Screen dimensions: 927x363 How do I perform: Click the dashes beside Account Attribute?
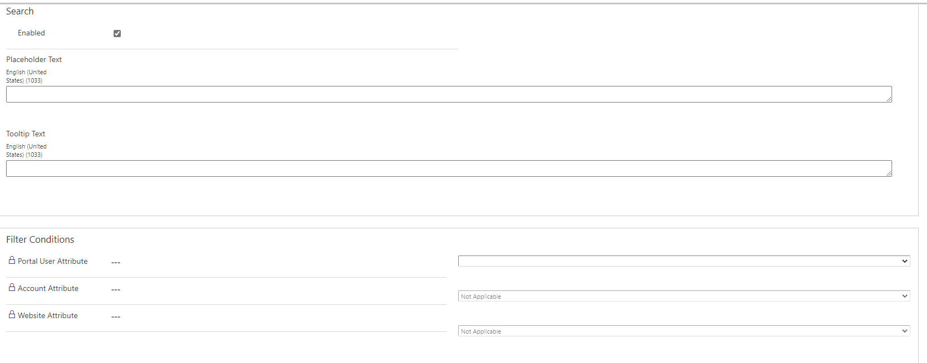[115, 289]
